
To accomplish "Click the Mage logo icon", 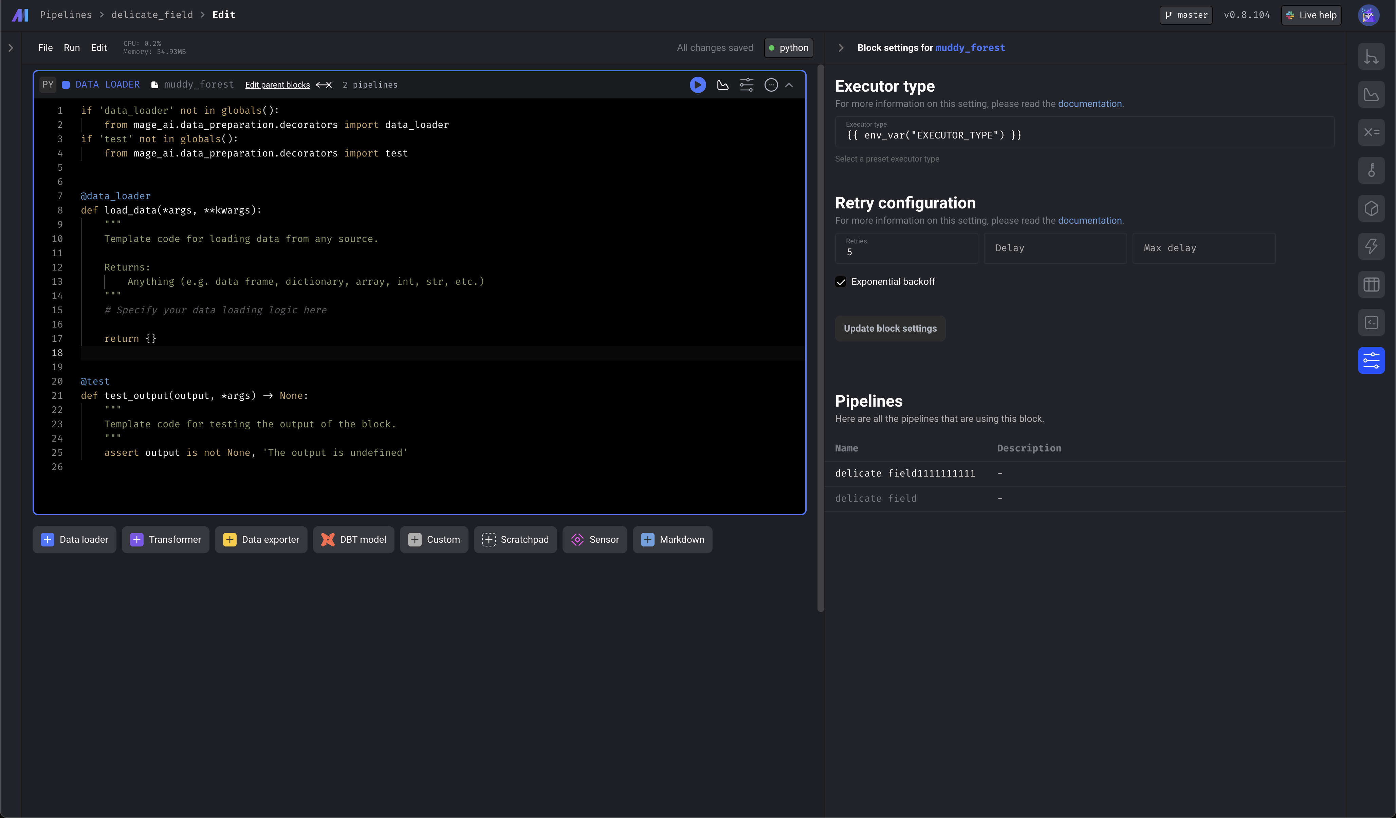I will [20, 15].
